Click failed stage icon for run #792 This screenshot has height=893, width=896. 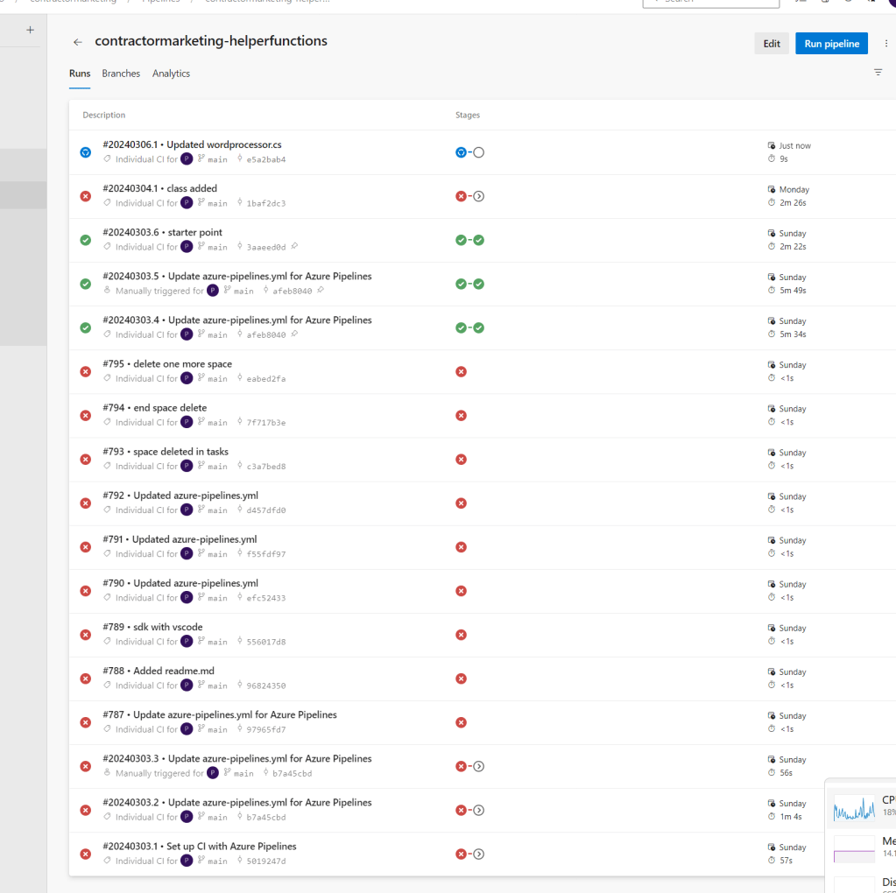[x=461, y=503]
